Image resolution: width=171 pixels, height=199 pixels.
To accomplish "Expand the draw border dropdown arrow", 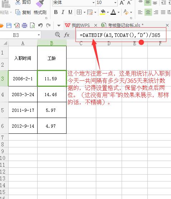I will point(95,12).
